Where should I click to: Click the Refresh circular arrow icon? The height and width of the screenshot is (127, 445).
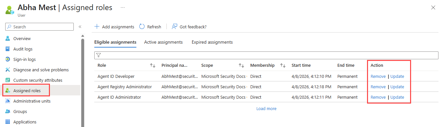(142, 27)
